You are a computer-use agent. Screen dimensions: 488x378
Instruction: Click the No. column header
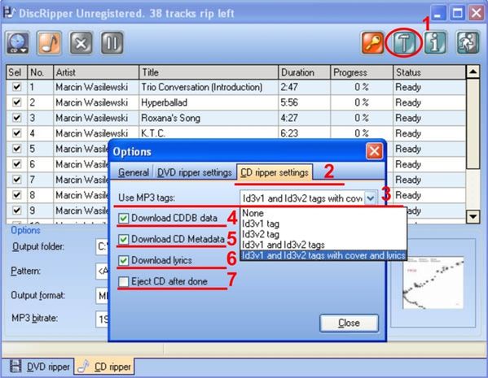[x=41, y=72]
